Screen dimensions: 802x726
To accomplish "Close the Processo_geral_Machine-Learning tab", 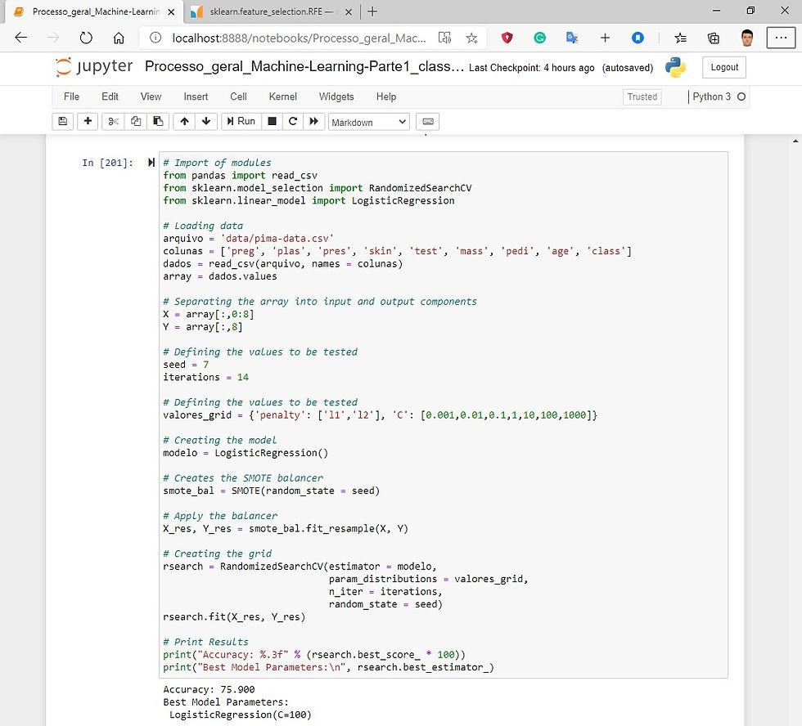I will click(171, 11).
